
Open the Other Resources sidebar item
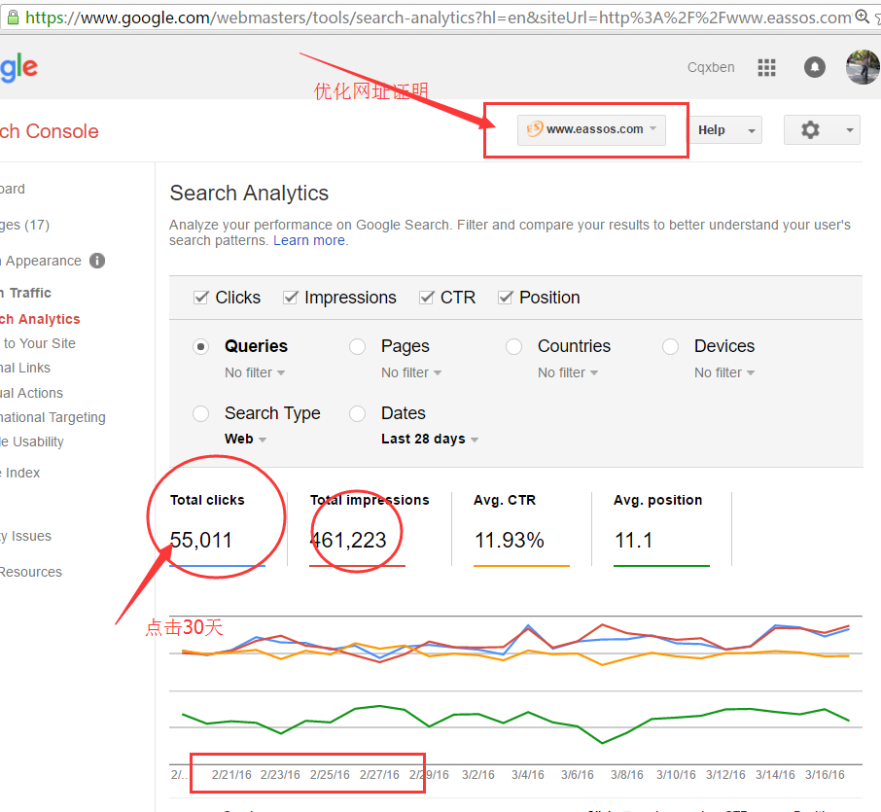[31, 572]
